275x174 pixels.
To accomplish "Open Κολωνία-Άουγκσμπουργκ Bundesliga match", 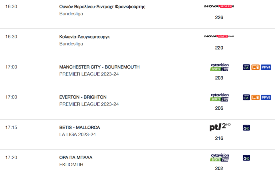I will click(85, 37).
